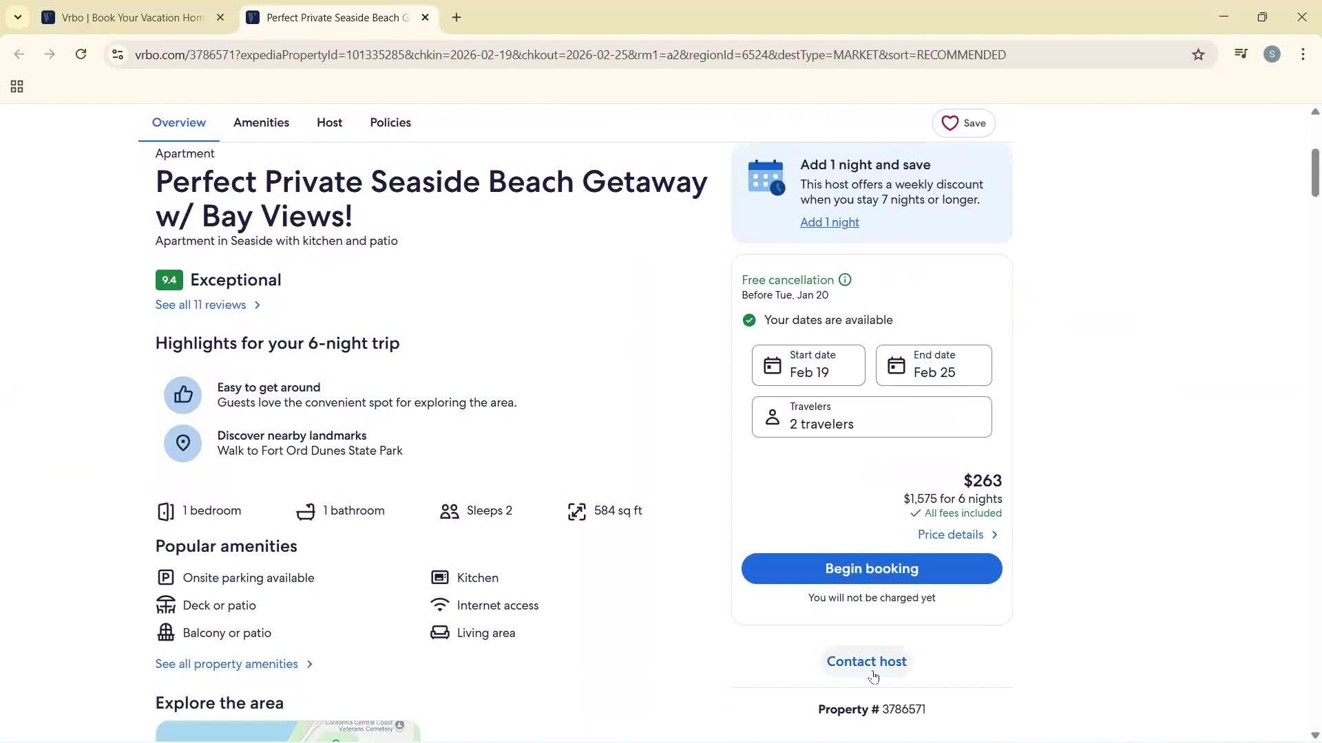The width and height of the screenshot is (1322, 743).
Task: Click the Start date calendar icon
Action: (773, 365)
